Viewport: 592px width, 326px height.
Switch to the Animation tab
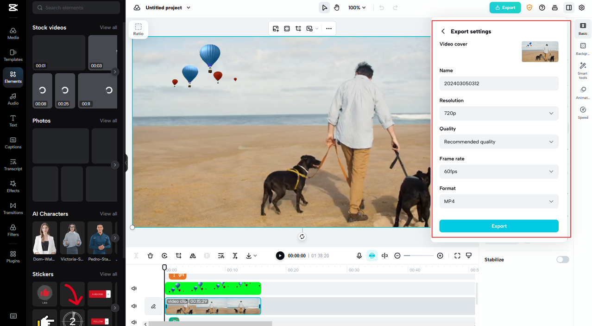coord(583,93)
